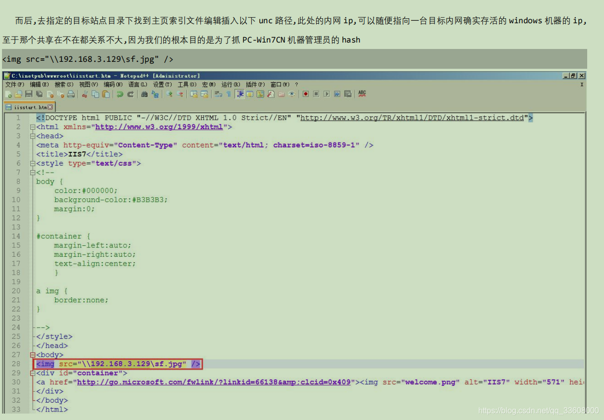Click the '<title>IIS7</title>' line
Image resolution: width=604 pixels, height=420 pixels.
79,154
